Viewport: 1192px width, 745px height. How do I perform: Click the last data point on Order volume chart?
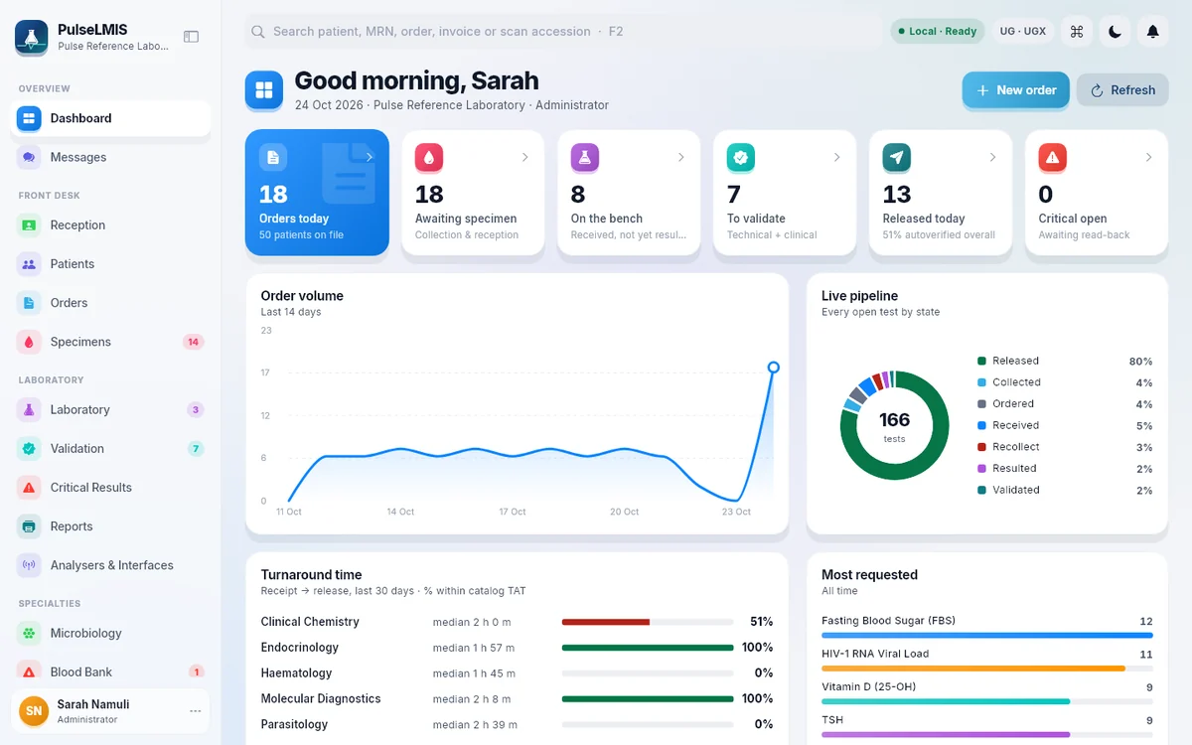click(x=774, y=368)
